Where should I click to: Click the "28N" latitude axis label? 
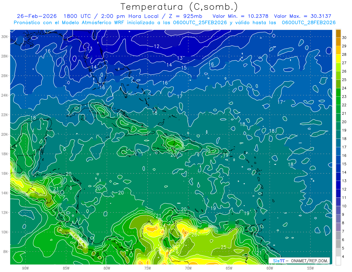pyautogui.click(x=4, y=56)
